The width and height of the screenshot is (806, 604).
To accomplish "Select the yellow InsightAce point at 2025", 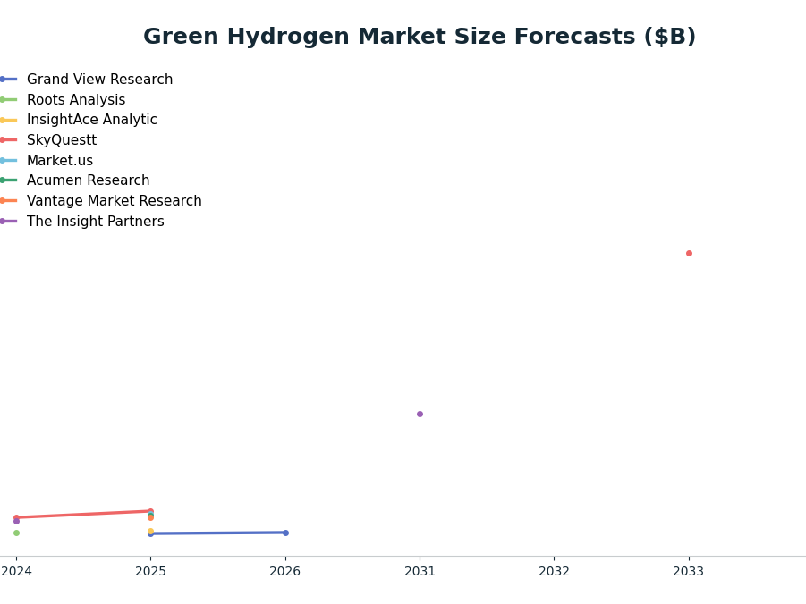I will point(150,531).
